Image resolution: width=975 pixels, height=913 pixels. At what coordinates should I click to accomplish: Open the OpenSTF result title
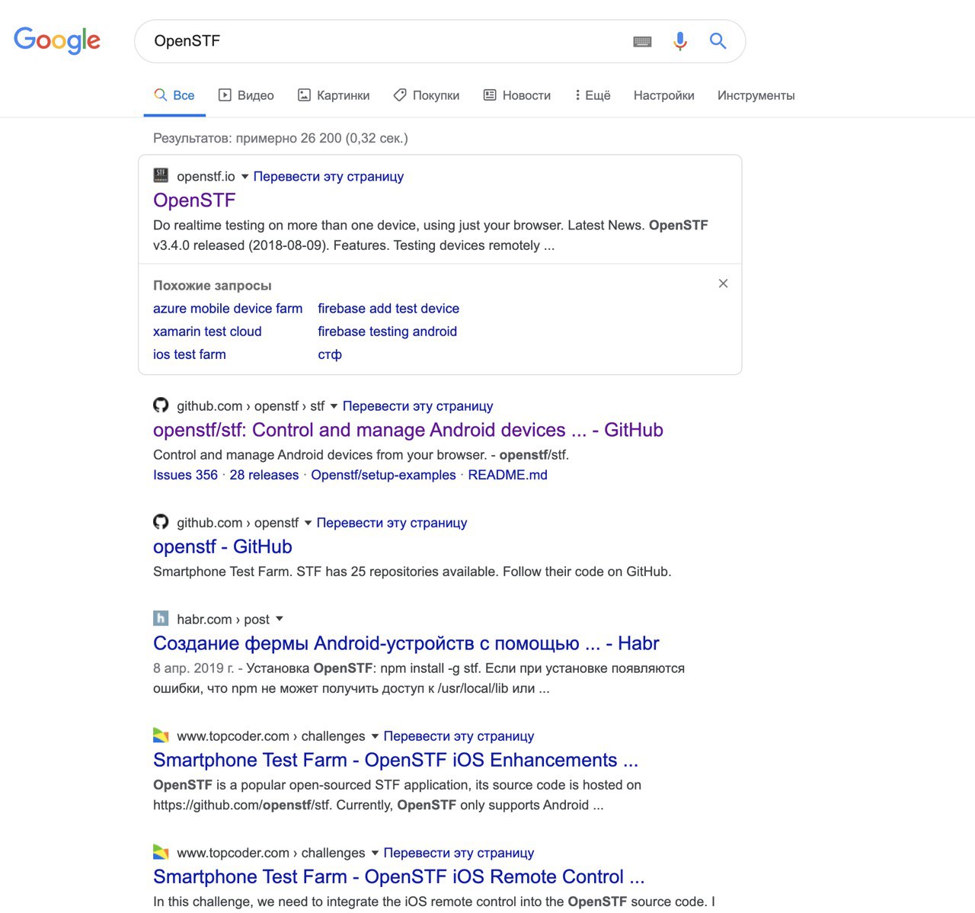pos(194,200)
